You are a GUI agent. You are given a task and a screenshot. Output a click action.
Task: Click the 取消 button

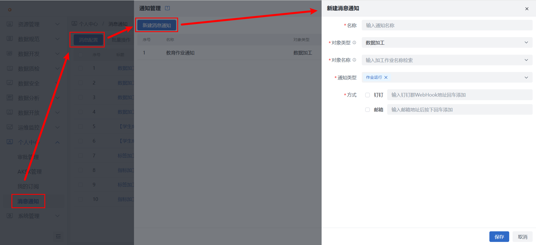point(523,237)
